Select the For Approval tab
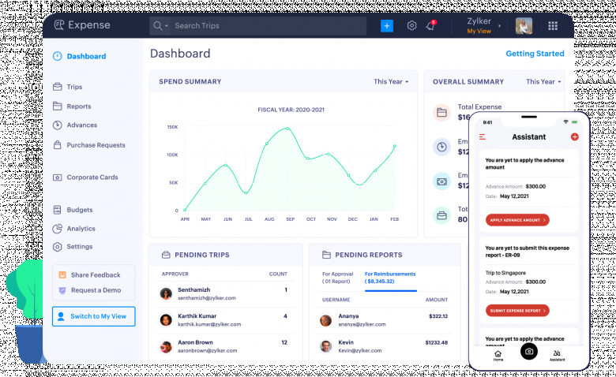 click(x=338, y=277)
